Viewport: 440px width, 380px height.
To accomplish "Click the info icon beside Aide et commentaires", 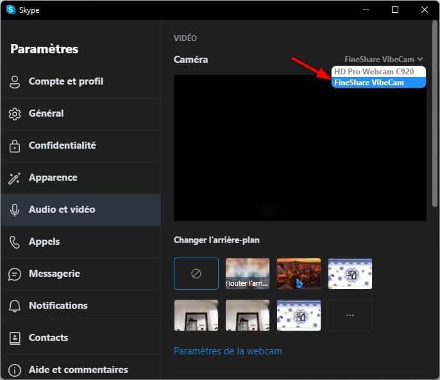I will [15, 370].
